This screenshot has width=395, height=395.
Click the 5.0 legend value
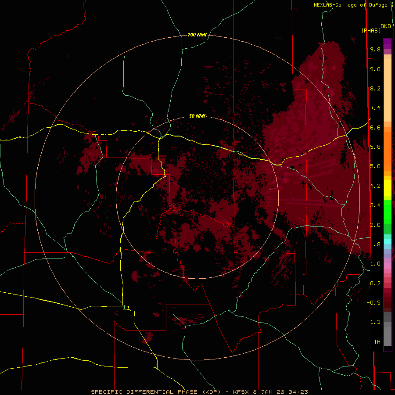(375, 166)
